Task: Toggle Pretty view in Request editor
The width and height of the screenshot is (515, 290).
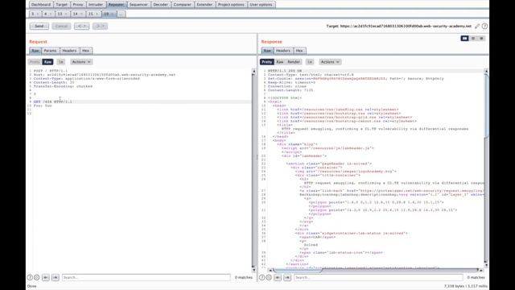Action: 35,62
